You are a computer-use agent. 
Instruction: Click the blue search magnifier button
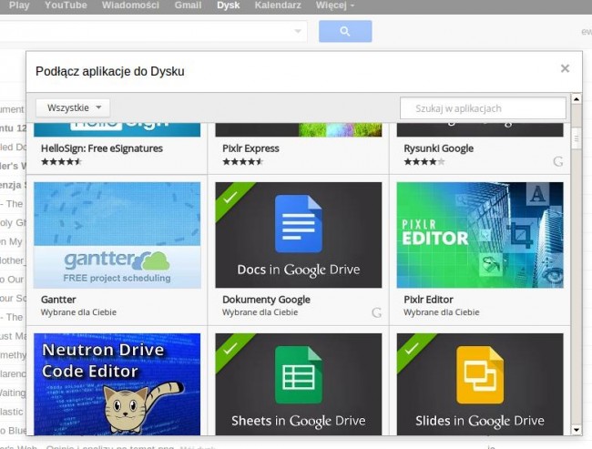tap(345, 31)
